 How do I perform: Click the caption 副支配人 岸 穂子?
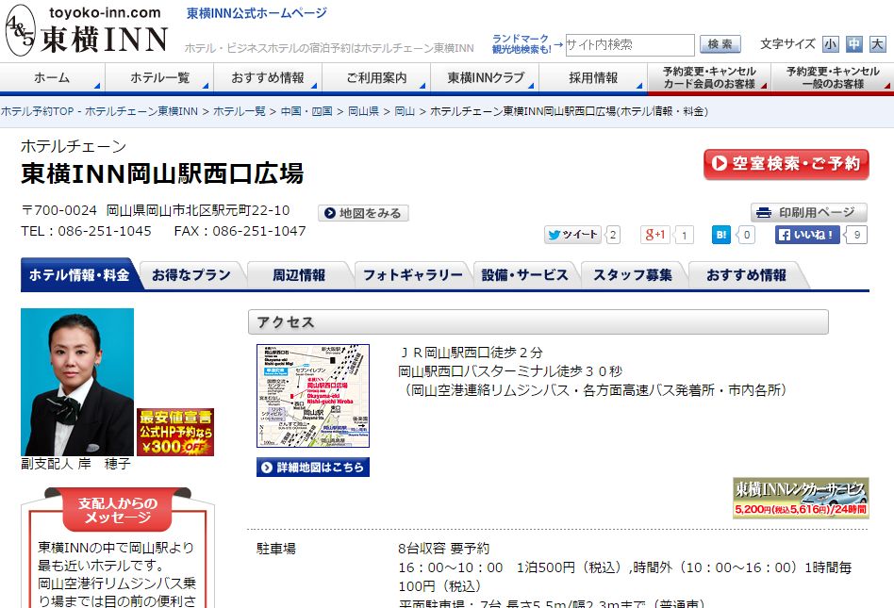75,463
